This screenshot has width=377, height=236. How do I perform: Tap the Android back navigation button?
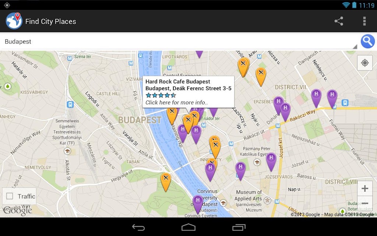[138, 227]
